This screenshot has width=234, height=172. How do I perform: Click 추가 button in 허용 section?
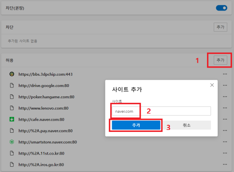click(x=220, y=60)
